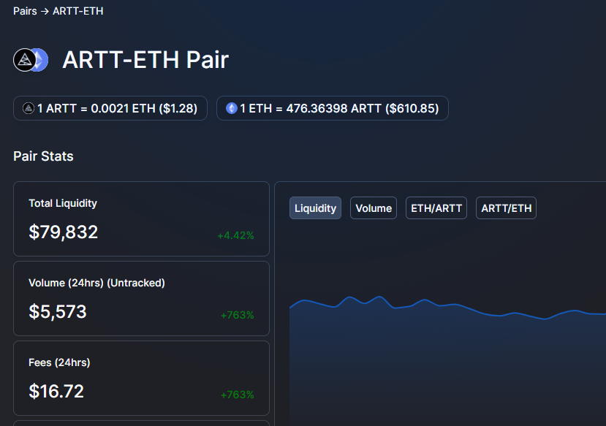606x426 pixels.
Task: Click the ARTT-ETH Pair title
Action: (145, 60)
